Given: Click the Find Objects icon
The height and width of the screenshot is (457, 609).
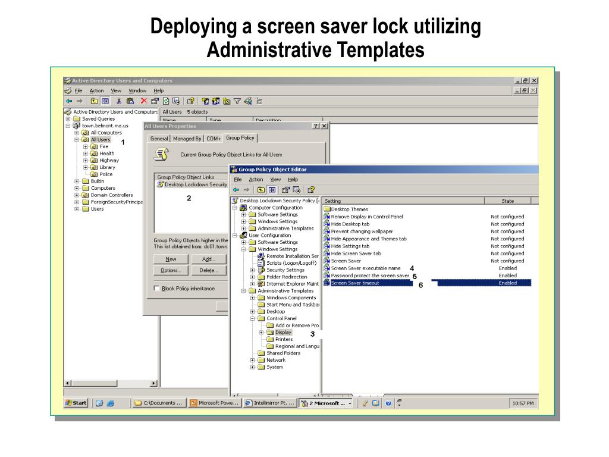Looking at the screenshot, I should point(248,101).
